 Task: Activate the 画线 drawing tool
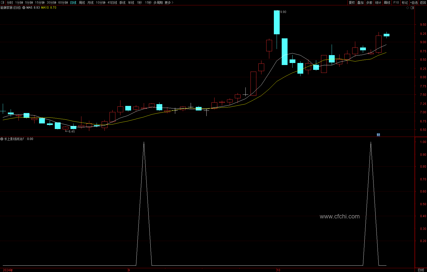click(x=387, y=3)
